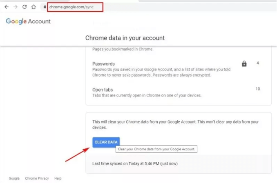Click the site security padlock icon
Image resolution: width=277 pixels, height=183 pixels.
[44, 7]
